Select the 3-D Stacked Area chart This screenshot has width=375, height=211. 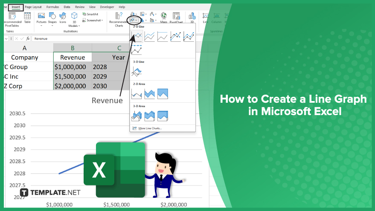(x=150, y=116)
